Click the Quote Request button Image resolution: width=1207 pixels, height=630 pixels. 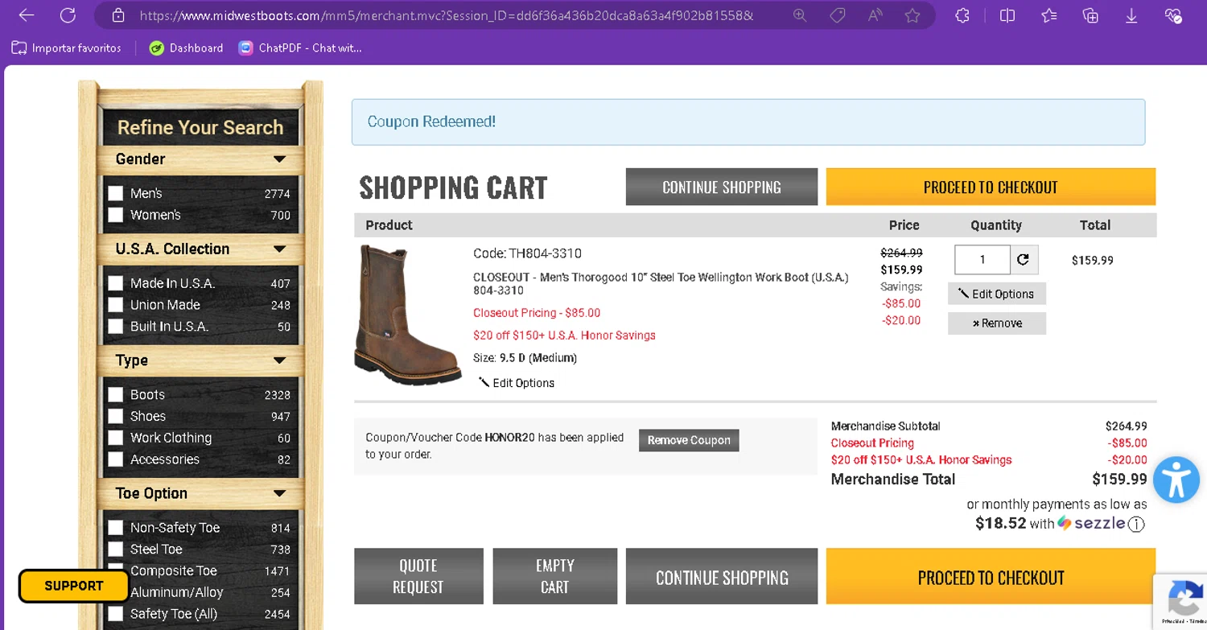point(418,577)
